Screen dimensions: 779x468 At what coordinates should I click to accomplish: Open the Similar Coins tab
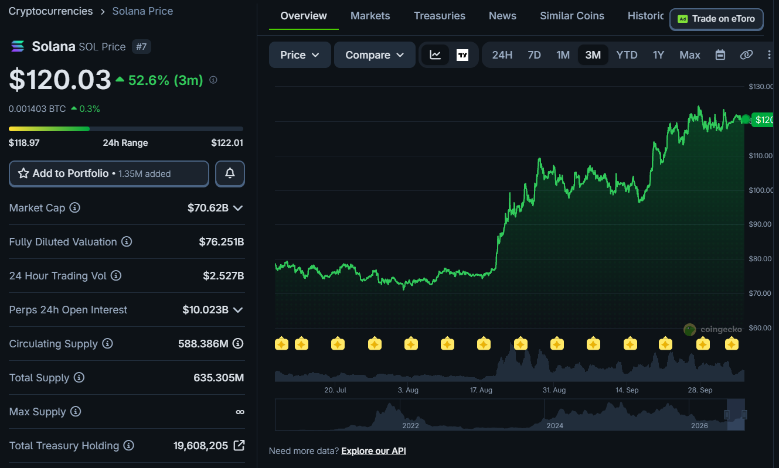572,16
